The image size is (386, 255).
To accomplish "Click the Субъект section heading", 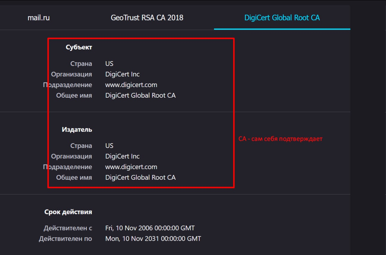I will coord(79,47).
